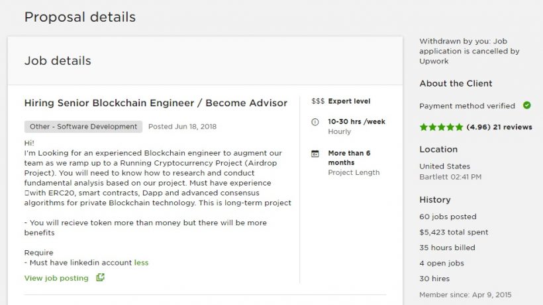The image size is (543, 305).
Task: Click the Posted Jun 18, 2018 date
Action: point(182,127)
